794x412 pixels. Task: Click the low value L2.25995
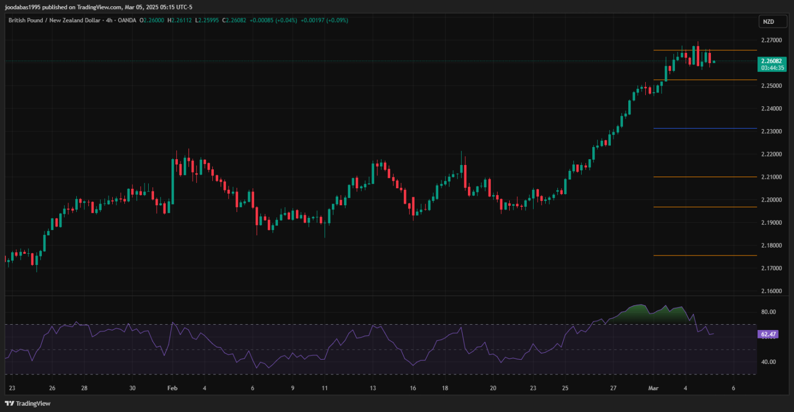[207, 20]
